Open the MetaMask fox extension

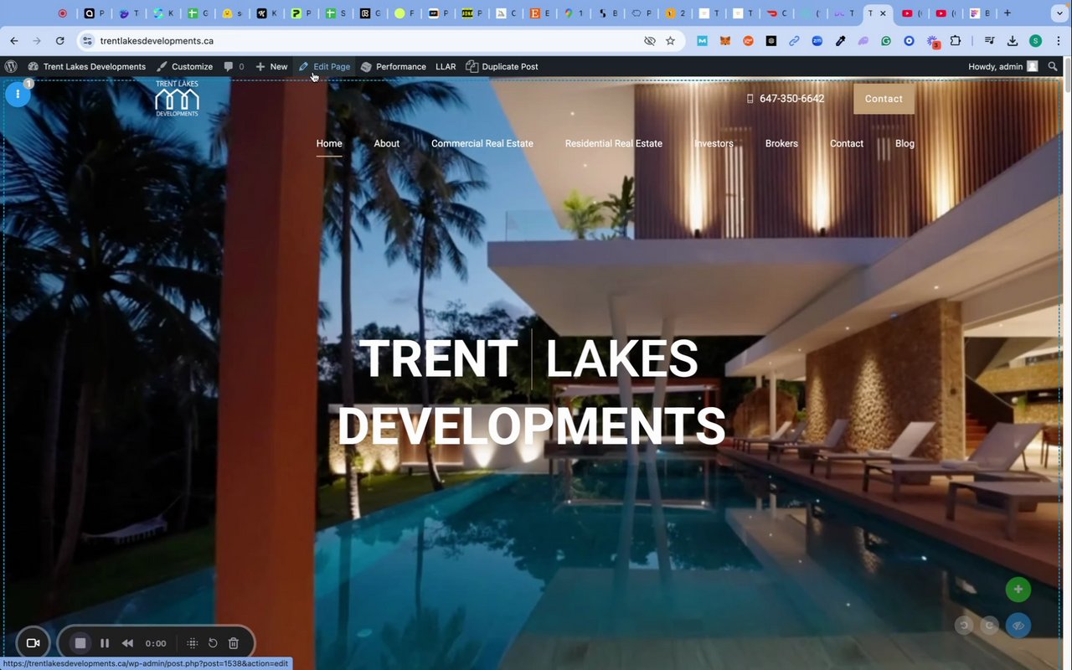click(x=725, y=40)
